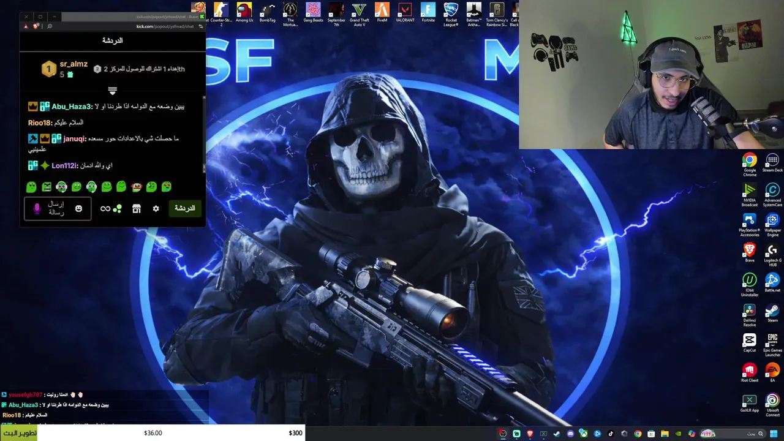This screenshot has width=784, height=441.
Task: Open the BombTag desktop shortcut
Action: tap(267, 13)
